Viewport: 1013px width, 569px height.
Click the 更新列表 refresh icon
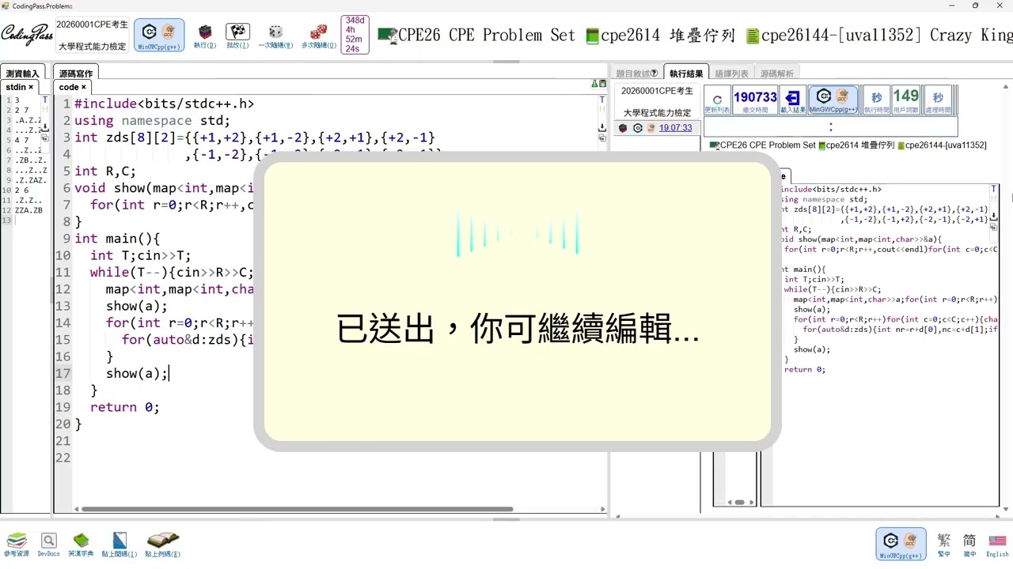[717, 101]
